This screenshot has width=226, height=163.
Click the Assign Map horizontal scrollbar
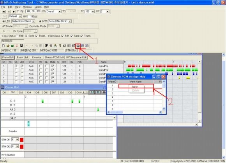134,112
